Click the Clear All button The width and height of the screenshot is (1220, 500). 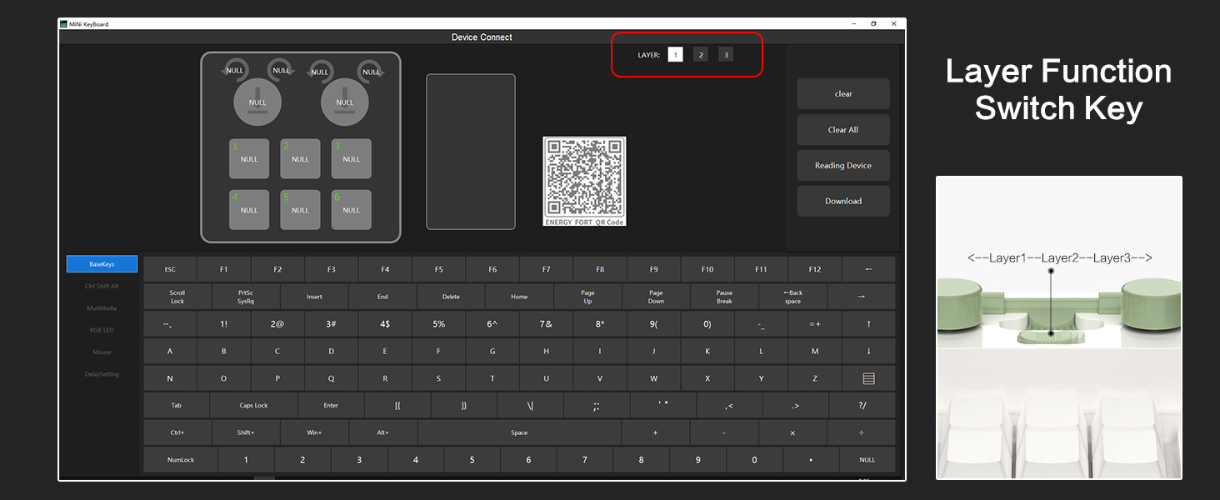coord(842,129)
